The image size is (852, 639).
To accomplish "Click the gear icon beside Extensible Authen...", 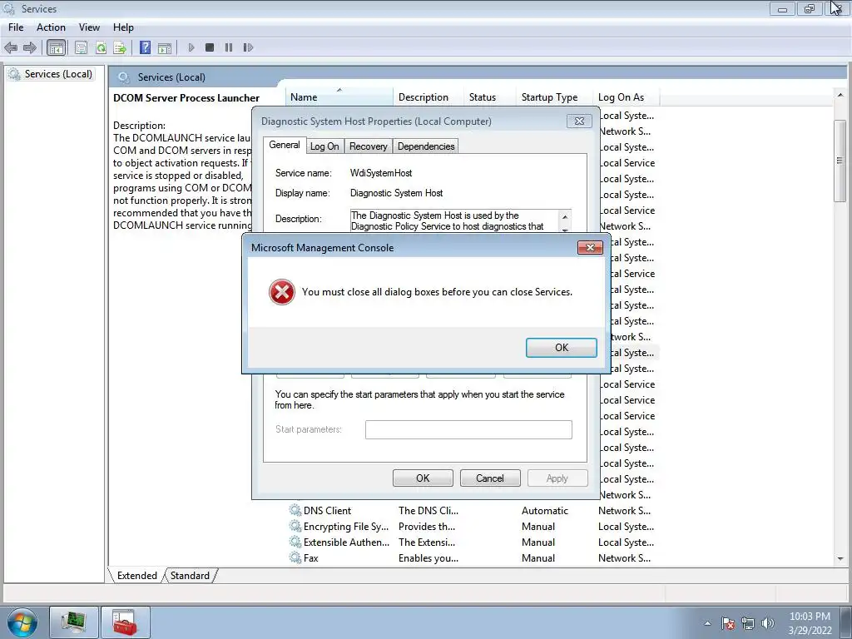I will [295, 542].
